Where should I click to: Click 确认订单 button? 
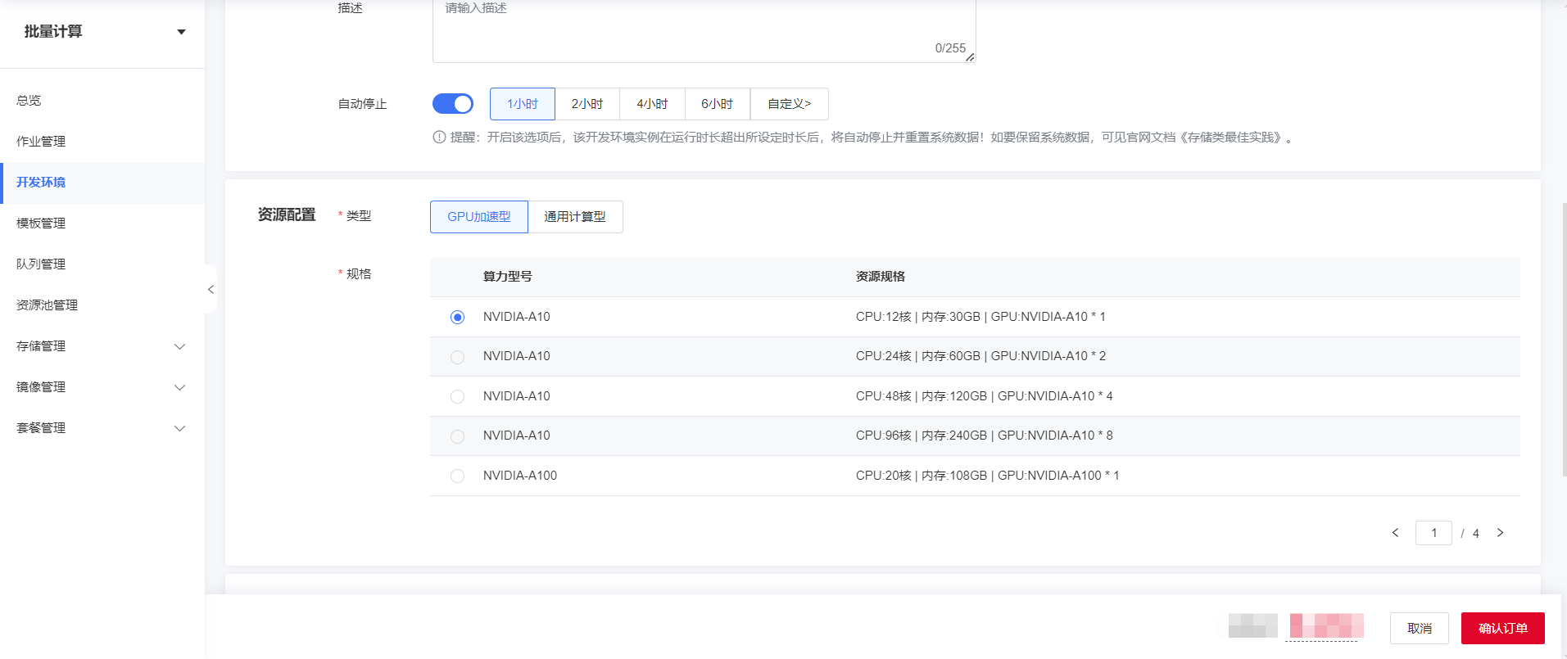pyautogui.click(x=1503, y=628)
